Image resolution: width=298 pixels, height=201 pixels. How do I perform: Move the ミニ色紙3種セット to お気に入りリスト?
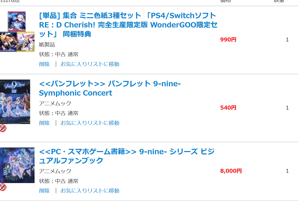tap(90, 64)
